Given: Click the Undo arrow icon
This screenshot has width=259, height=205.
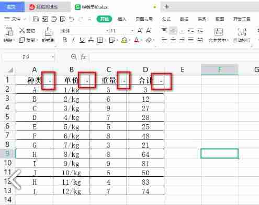Looking at the screenshot, I should click(x=72, y=19).
